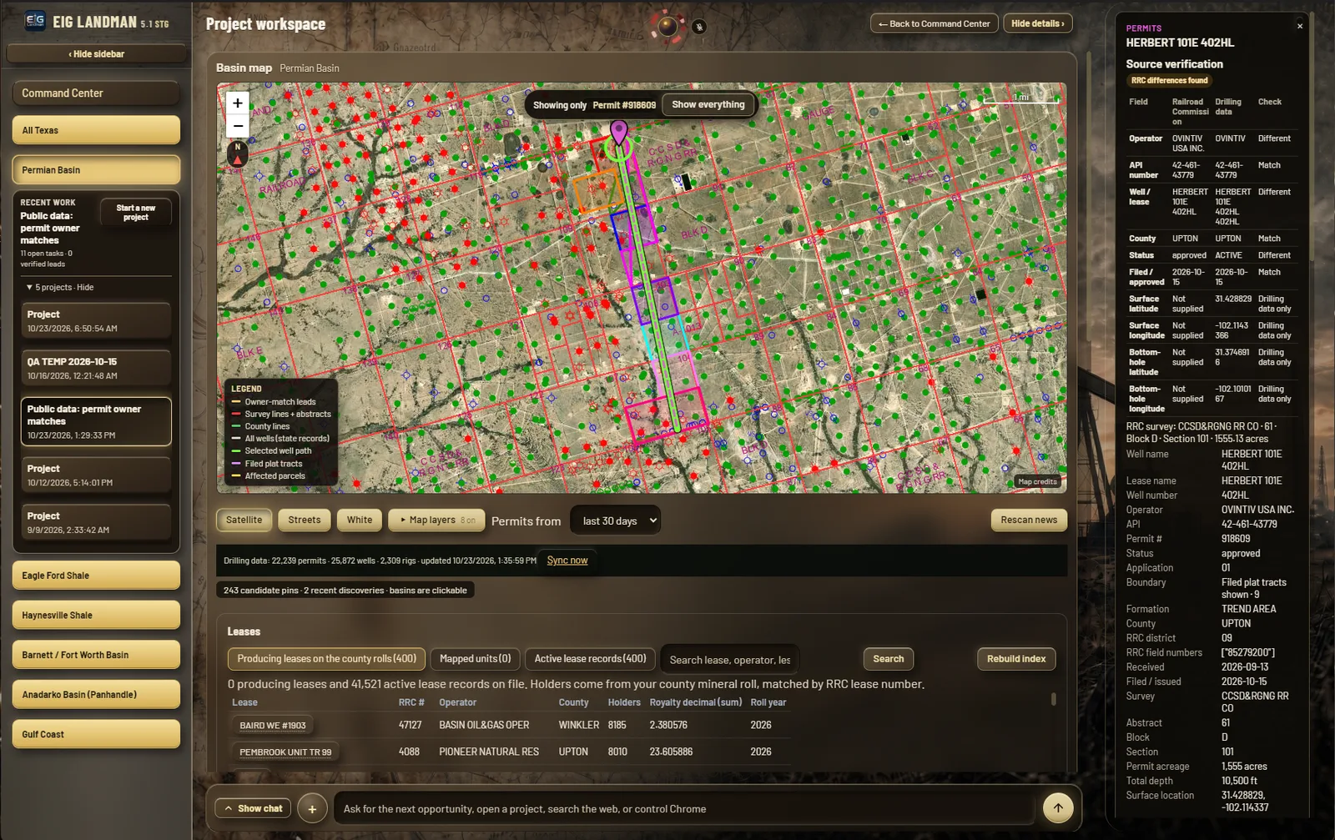Click Show everything on map
Image resolution: width=1335 pixels, height=840 pixels.
[708, 104]
